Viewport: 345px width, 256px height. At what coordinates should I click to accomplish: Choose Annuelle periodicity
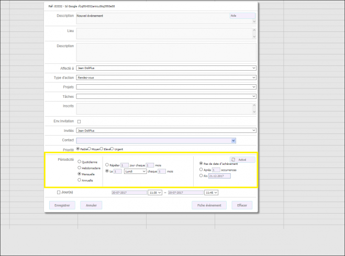point(79,180)
